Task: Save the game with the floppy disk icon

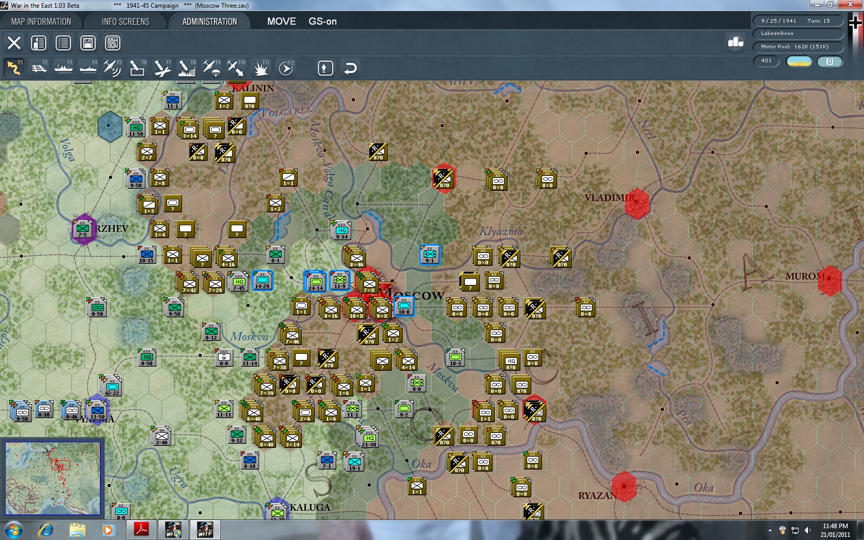Action: (88, 43)
